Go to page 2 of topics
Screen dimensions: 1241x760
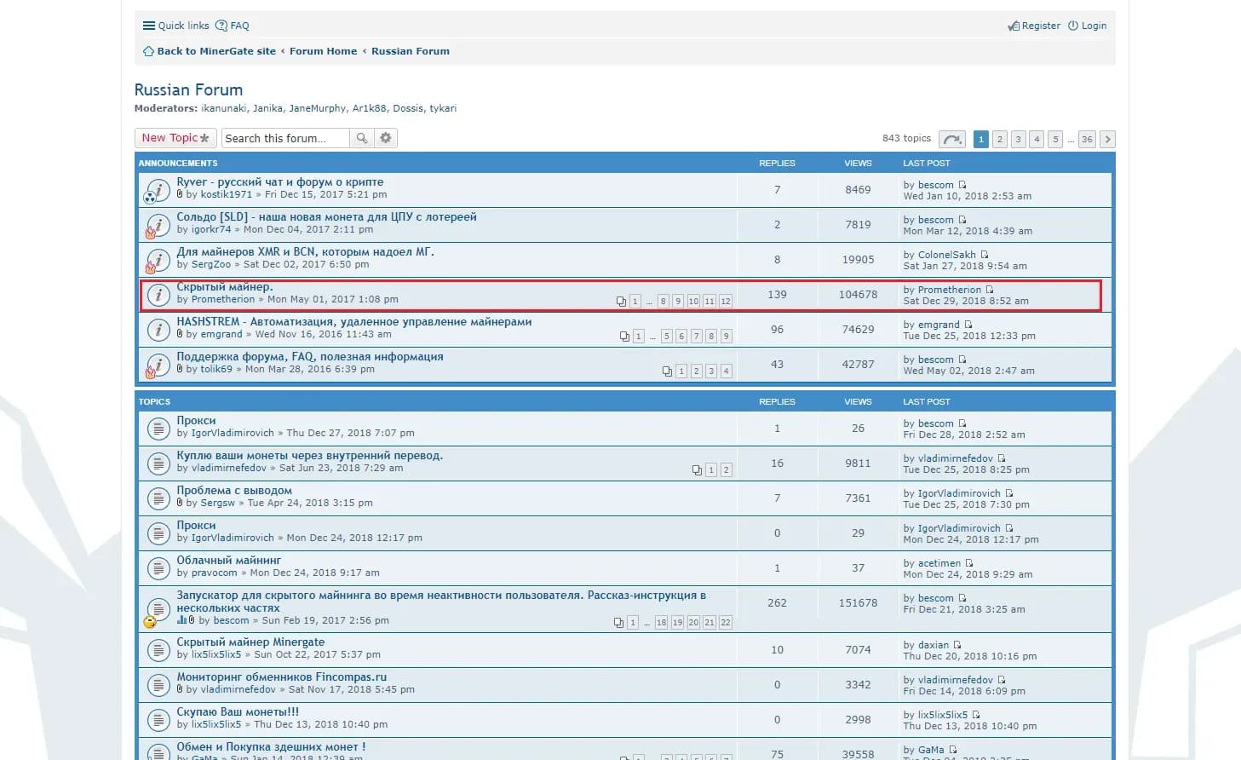coord(1000,139)
